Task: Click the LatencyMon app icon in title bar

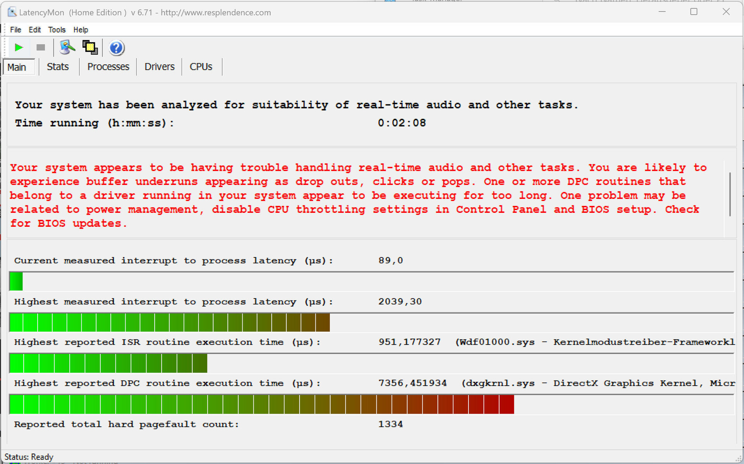Action: [x=12, y=12]
